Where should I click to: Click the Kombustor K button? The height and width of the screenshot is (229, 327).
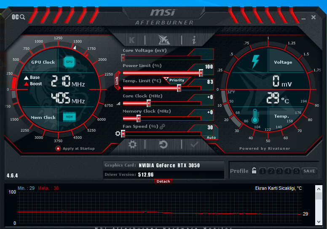(x=132, y=40)
